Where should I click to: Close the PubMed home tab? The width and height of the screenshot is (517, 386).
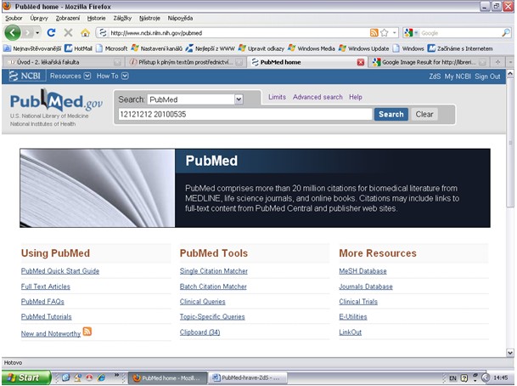coord(361,62)
